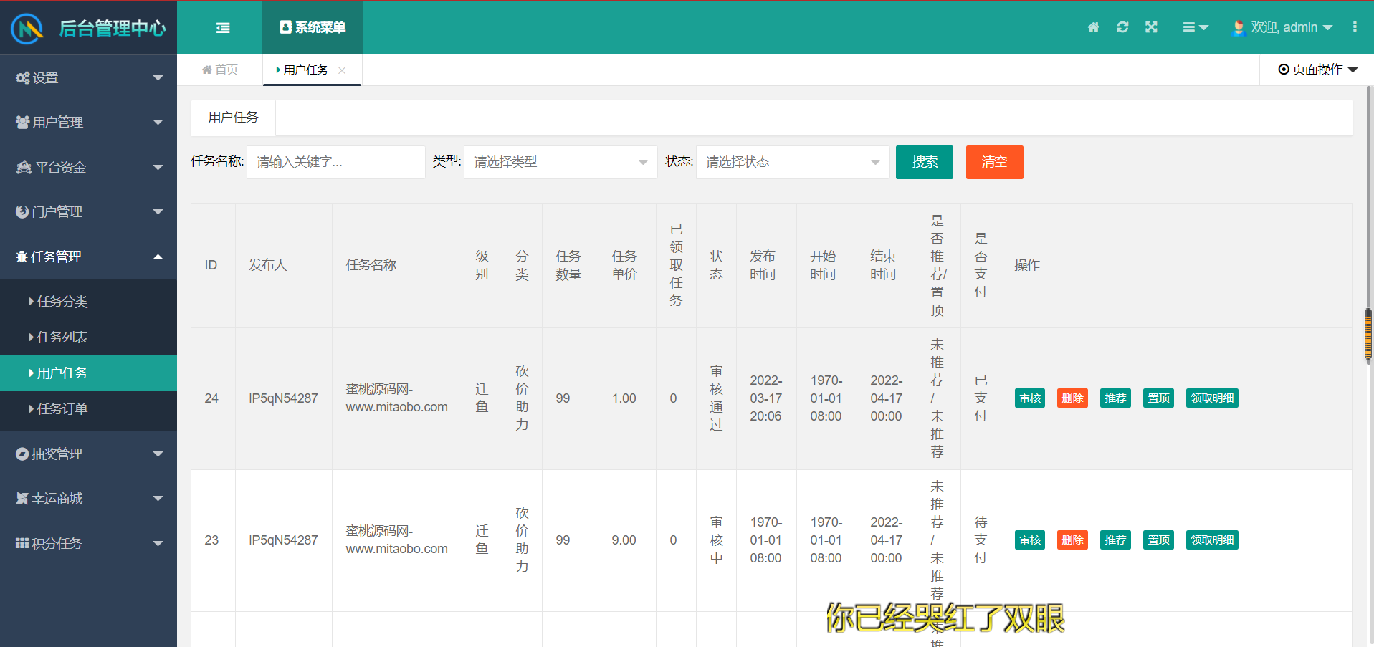
Task: Expand the 页面操作 dropdown
Action: point(1317,70)
